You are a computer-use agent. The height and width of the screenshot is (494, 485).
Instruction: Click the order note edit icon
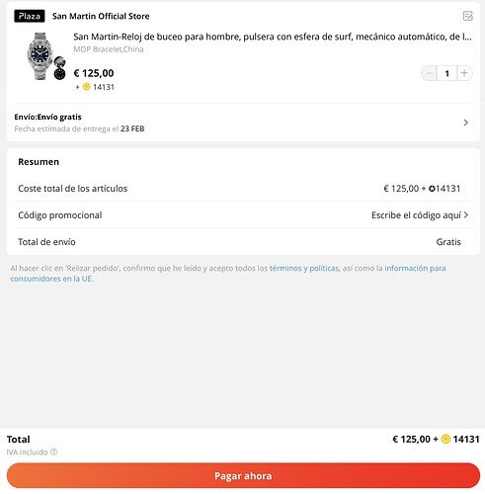[x=467, y=16]
